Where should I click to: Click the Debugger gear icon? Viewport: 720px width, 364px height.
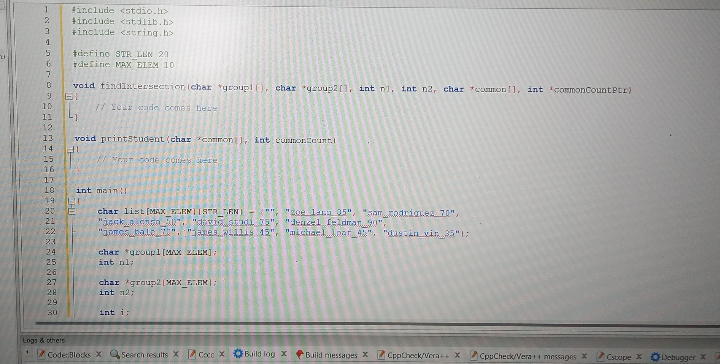click(x=655, y=357)
